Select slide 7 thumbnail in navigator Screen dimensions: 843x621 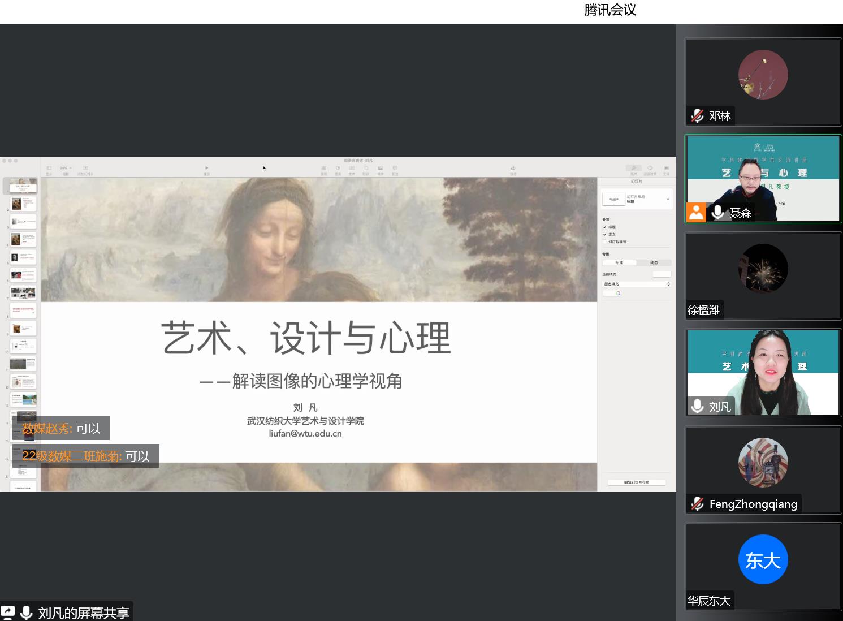[x=23, y=292]
